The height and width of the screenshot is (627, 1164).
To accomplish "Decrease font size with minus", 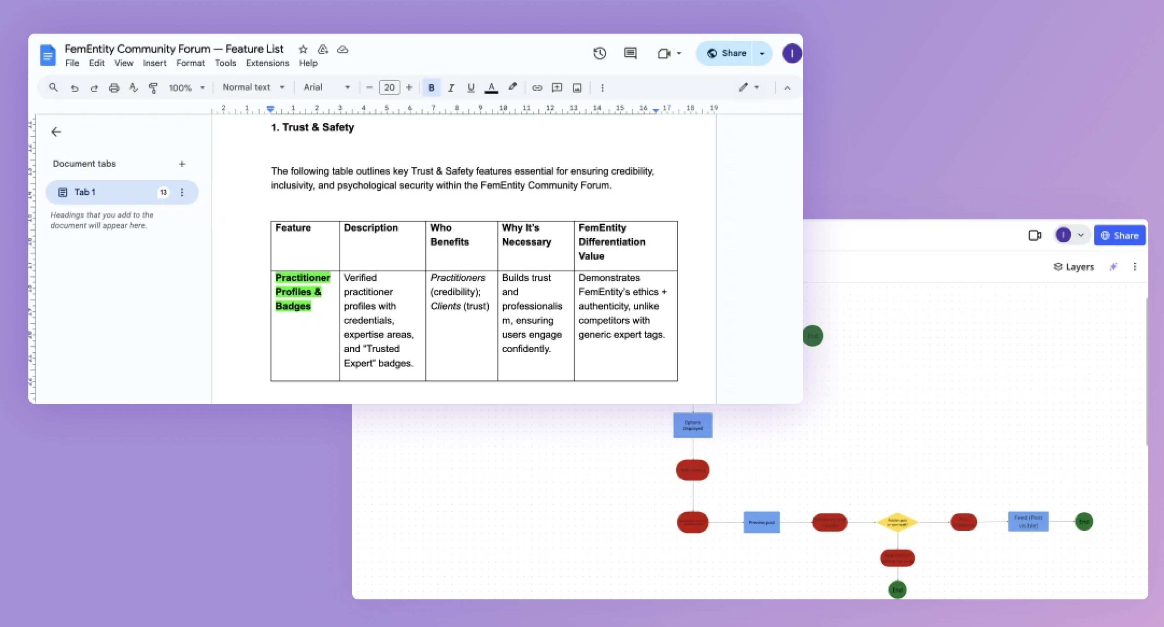I will 369,87.
